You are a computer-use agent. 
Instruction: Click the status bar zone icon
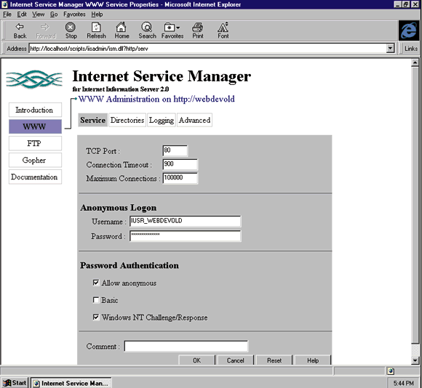pos(391,371)
